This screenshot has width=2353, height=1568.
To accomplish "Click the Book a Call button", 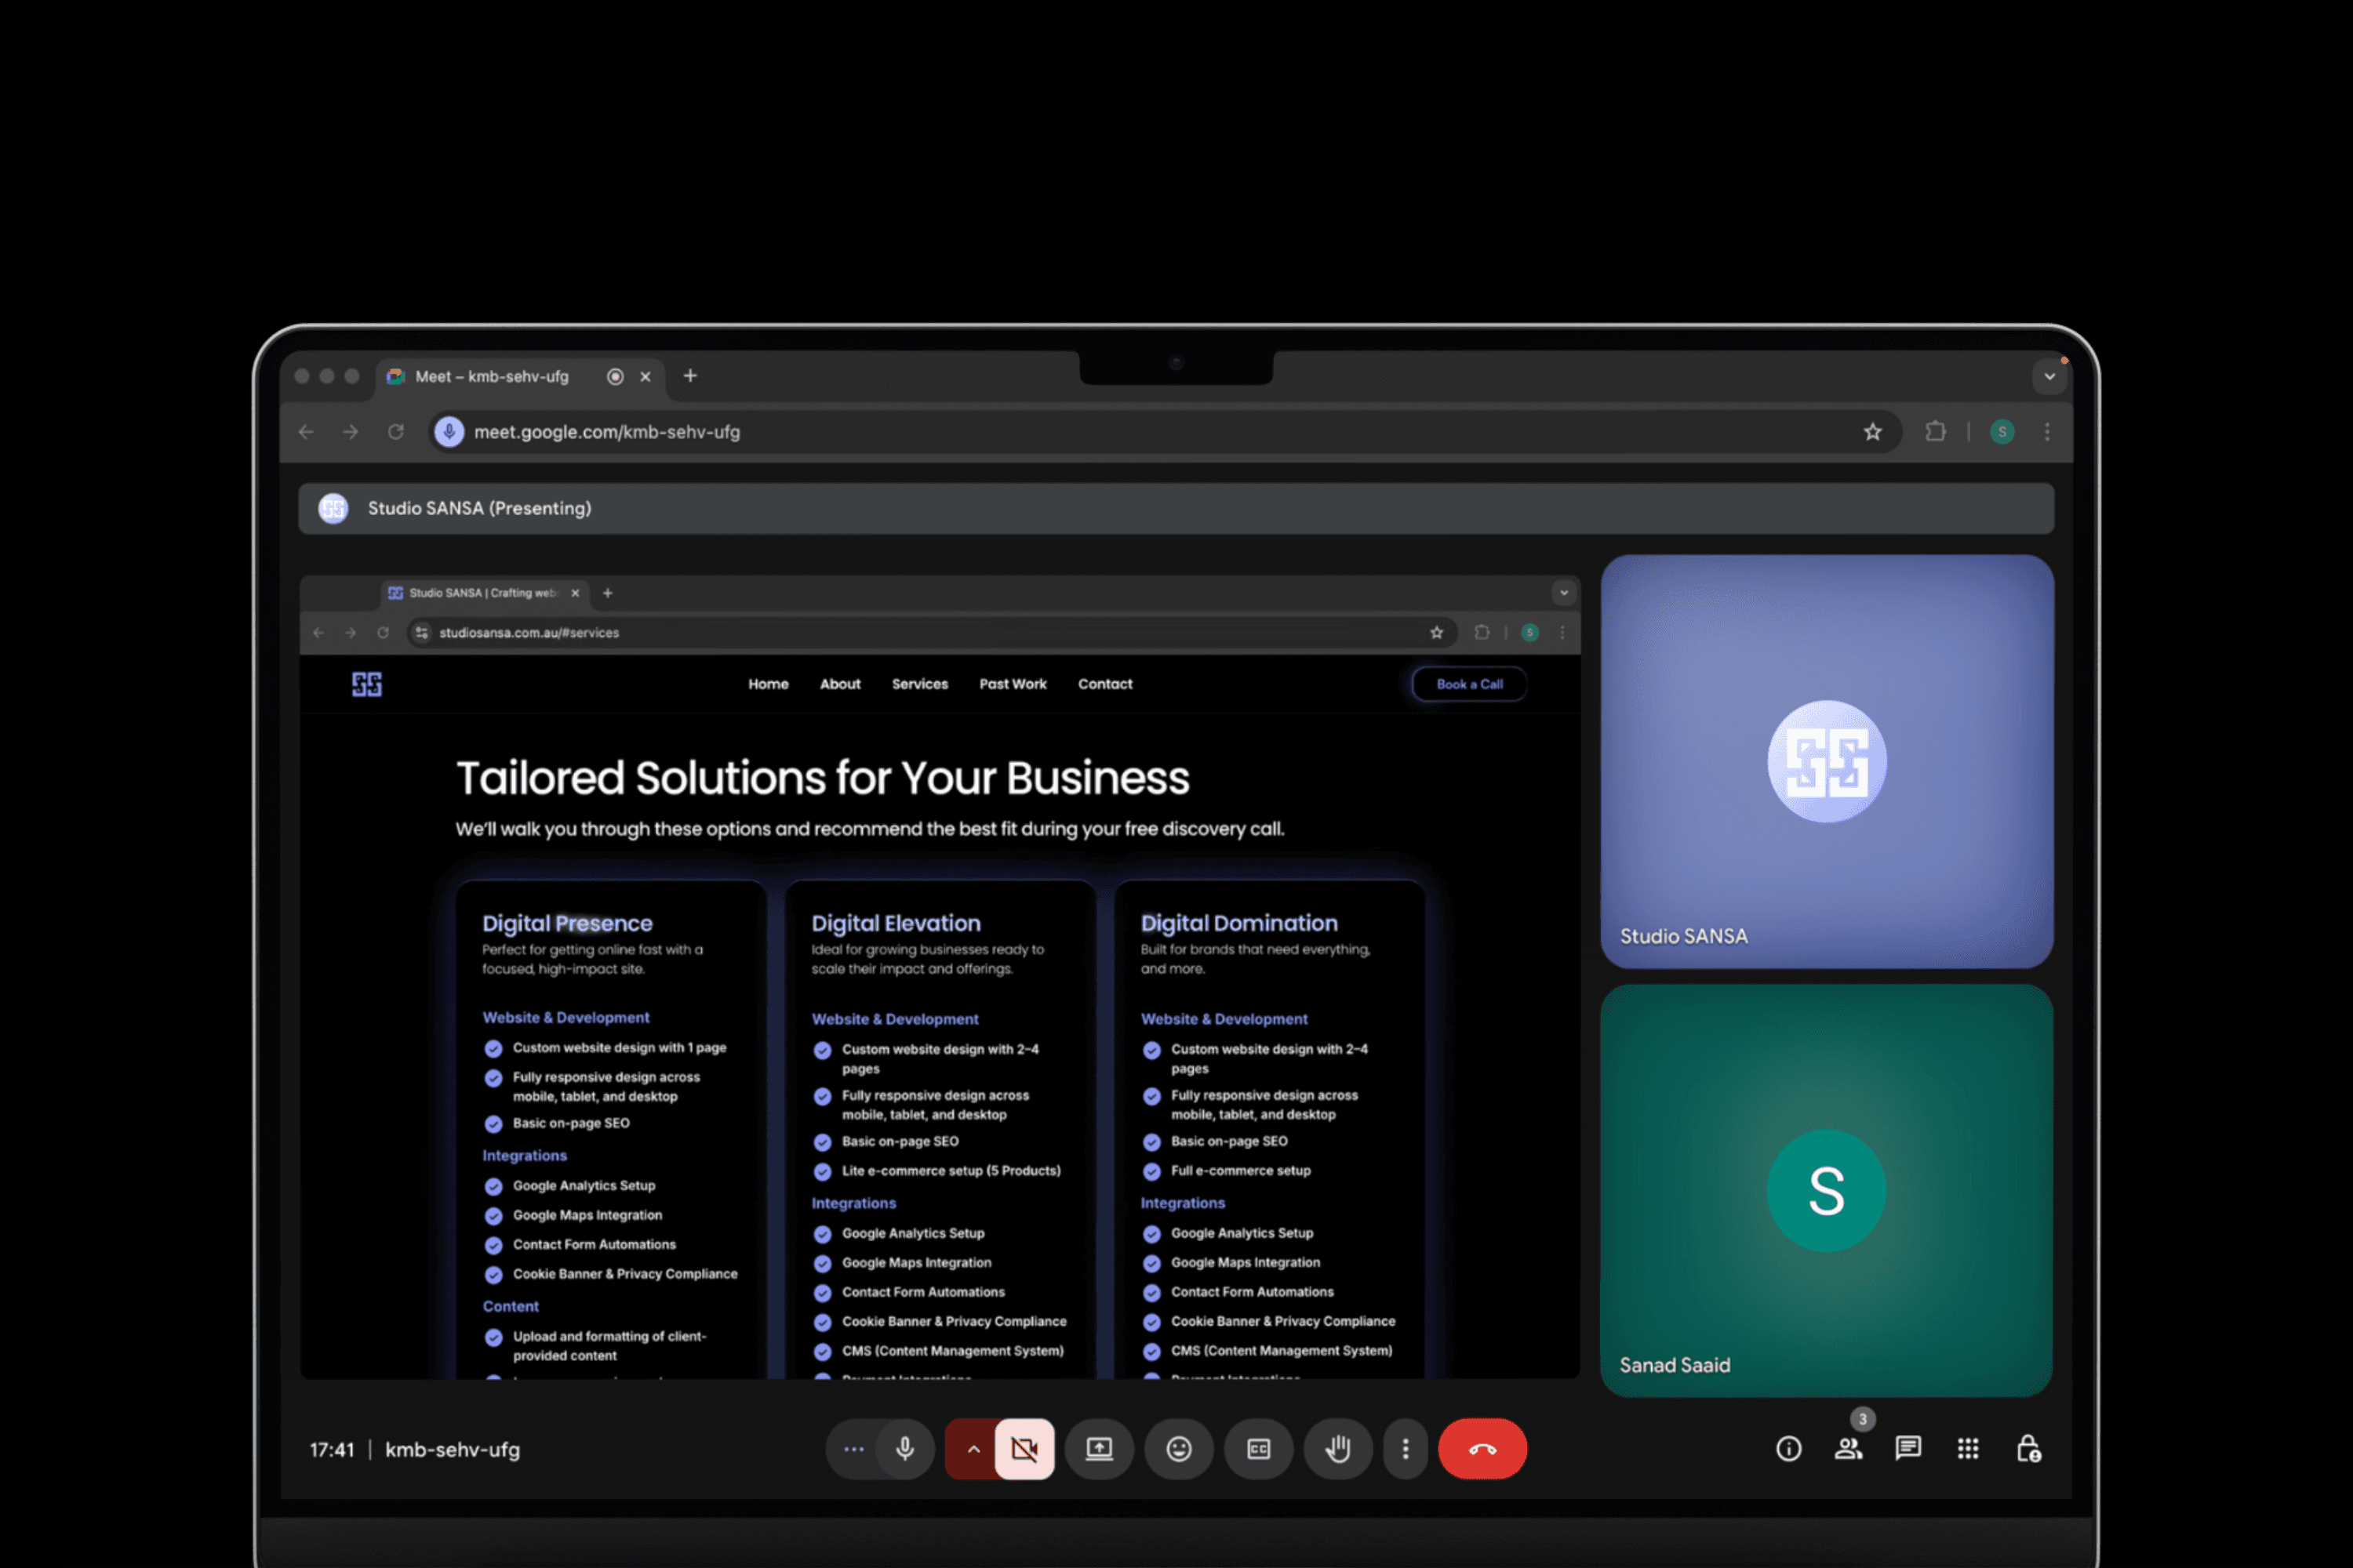I will click(1468, 684).
